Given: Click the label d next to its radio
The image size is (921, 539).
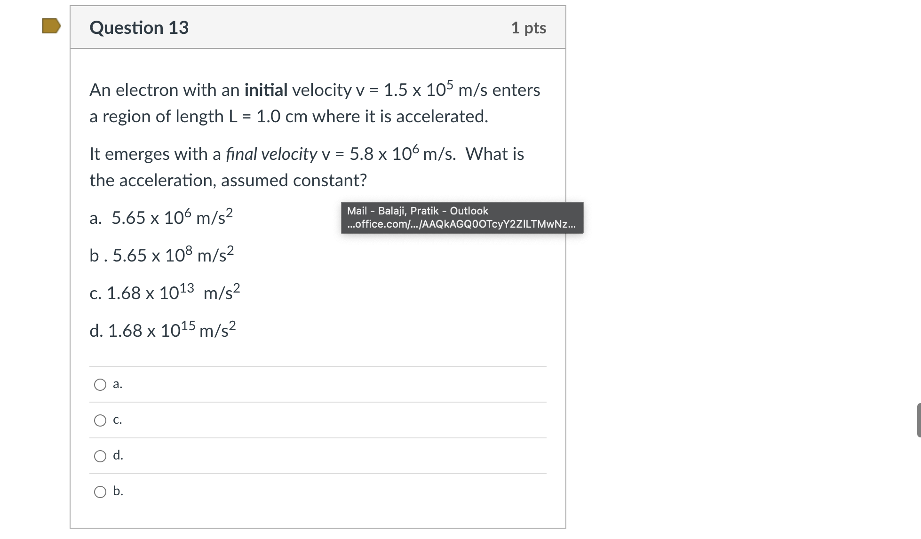Looking at the screenshot, I should coord(118,456).
